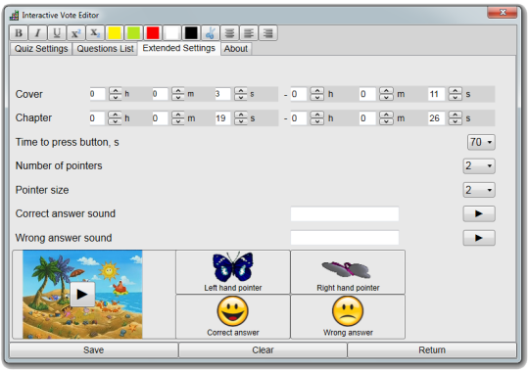The width and height of the screenshot is (529, 371).
Task: Pick the black color swatch
Action: (x=192, y=33)
